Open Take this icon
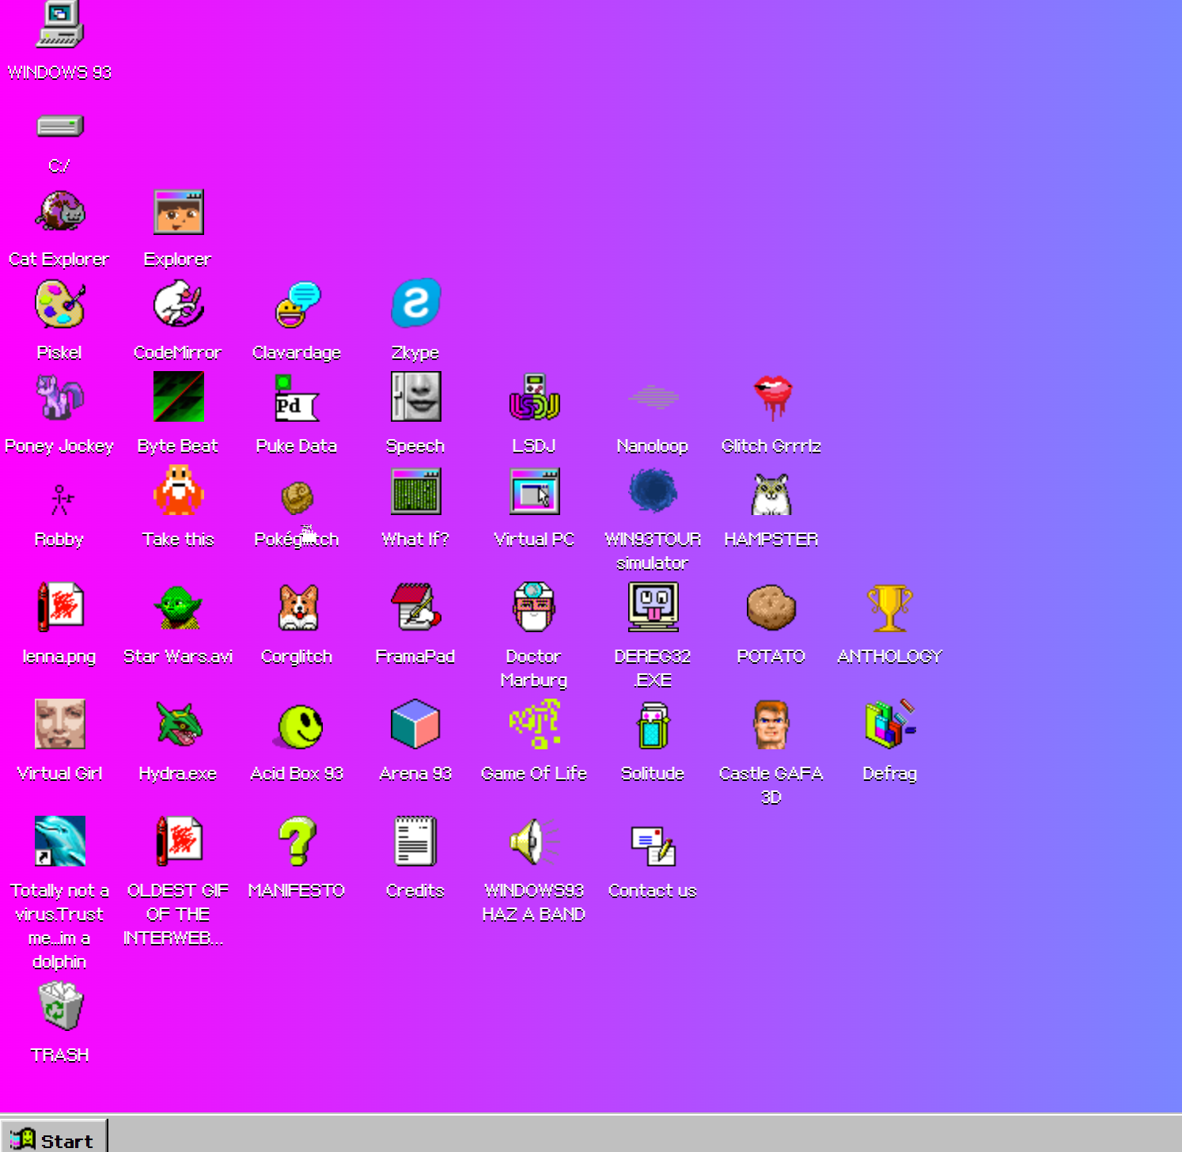The image size is (1182, 1152). pyautogui.click(x=178, y=491)
